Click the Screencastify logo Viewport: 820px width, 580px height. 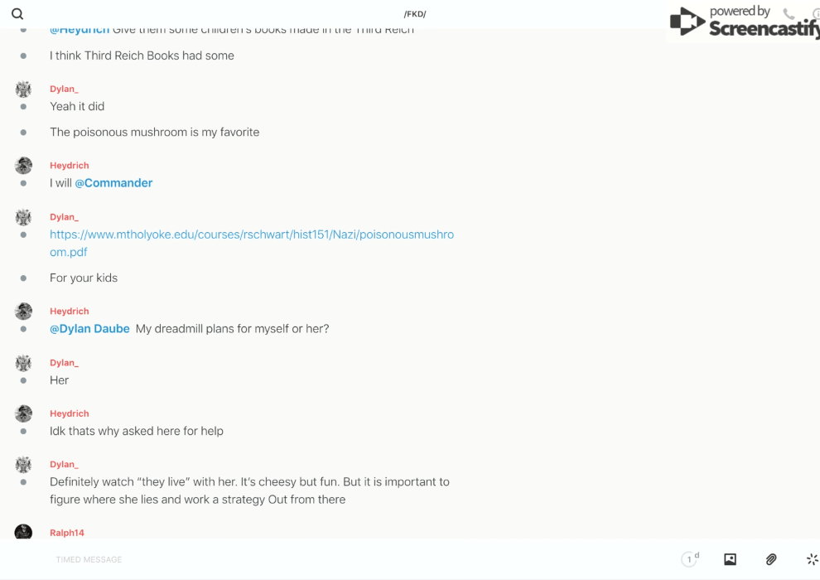[741, 22]
